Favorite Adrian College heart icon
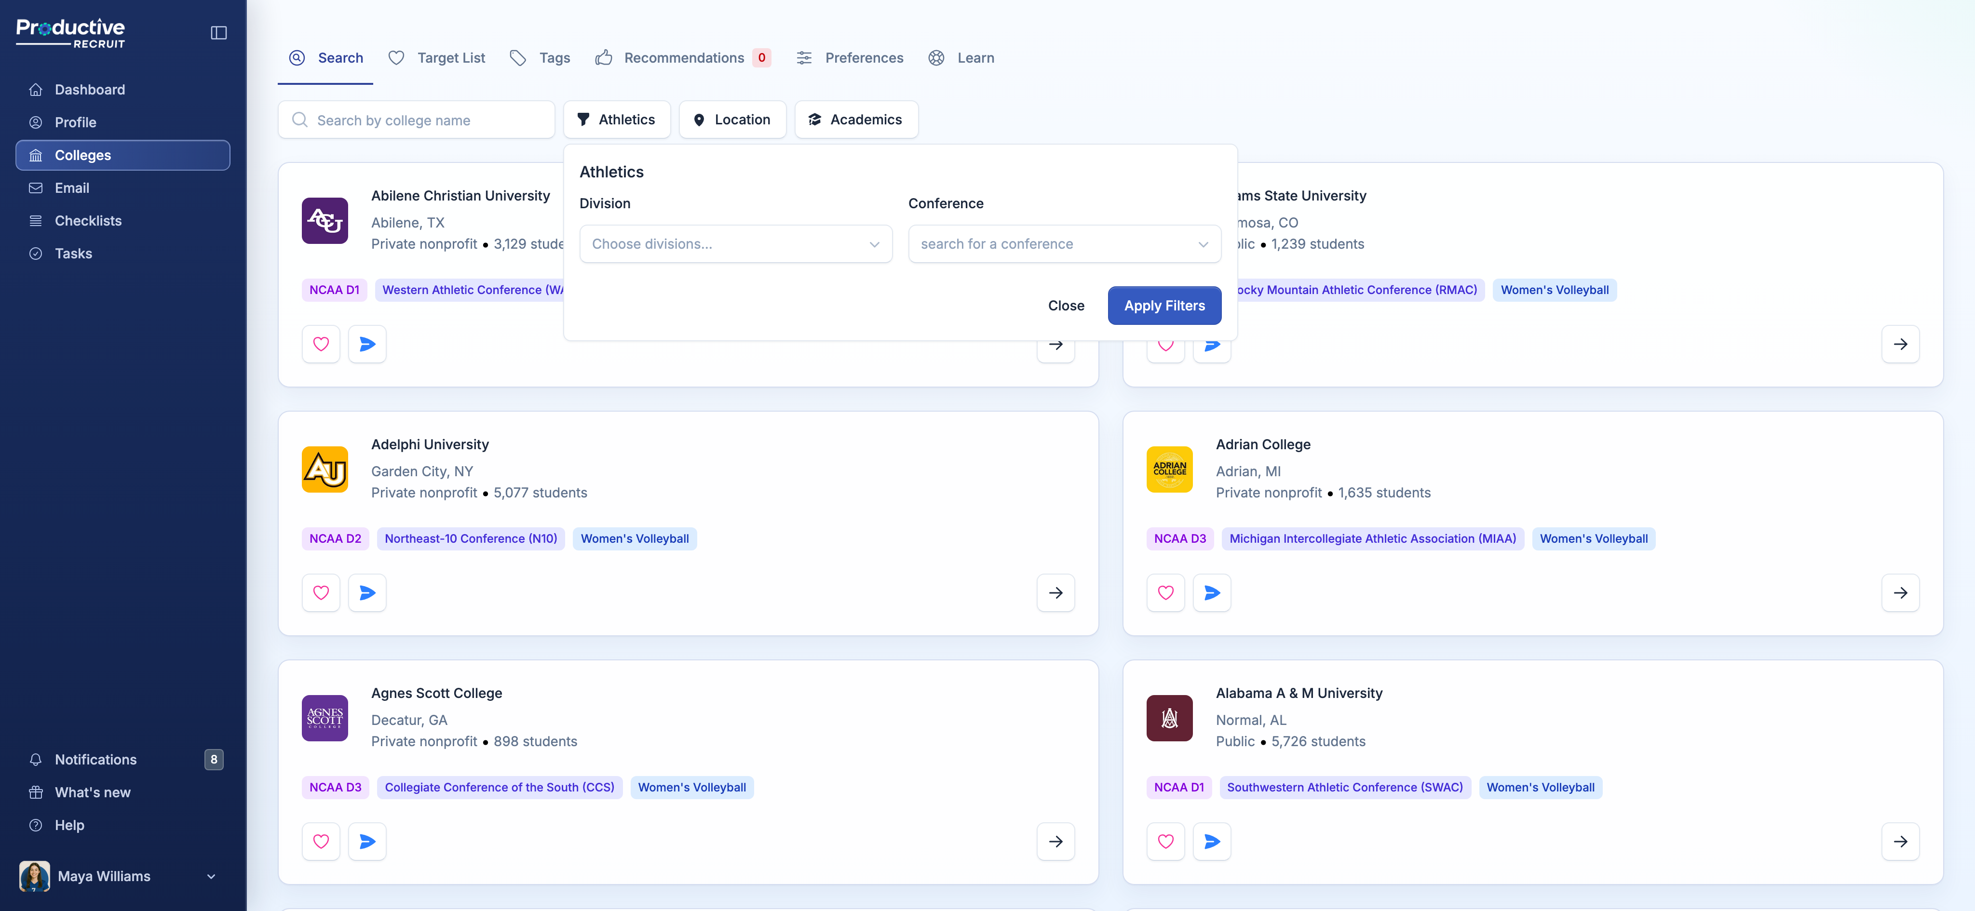 [1165, 593]
